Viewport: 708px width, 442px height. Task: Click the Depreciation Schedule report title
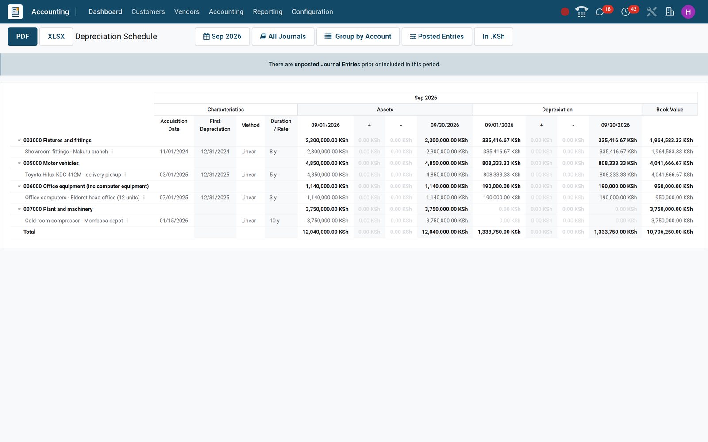(116, 37)
